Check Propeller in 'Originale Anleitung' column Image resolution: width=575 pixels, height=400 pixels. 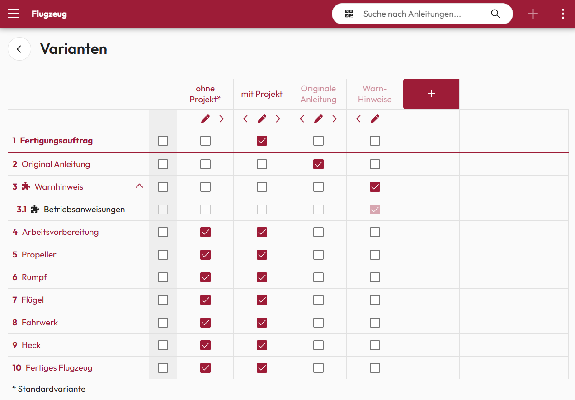(x=318, y=255)
